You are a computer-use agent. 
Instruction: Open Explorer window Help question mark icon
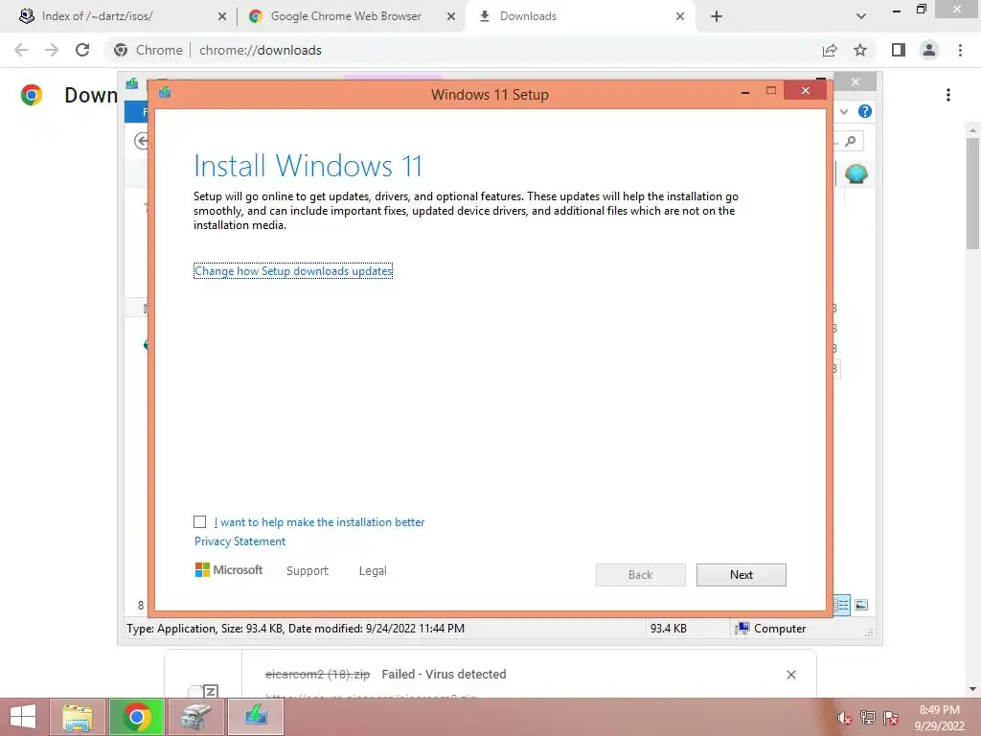point(865,111)
